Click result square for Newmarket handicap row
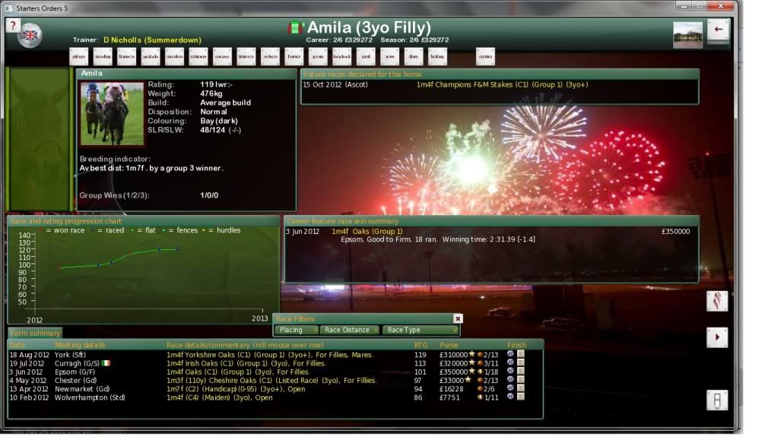 click(x=520, y=388)
